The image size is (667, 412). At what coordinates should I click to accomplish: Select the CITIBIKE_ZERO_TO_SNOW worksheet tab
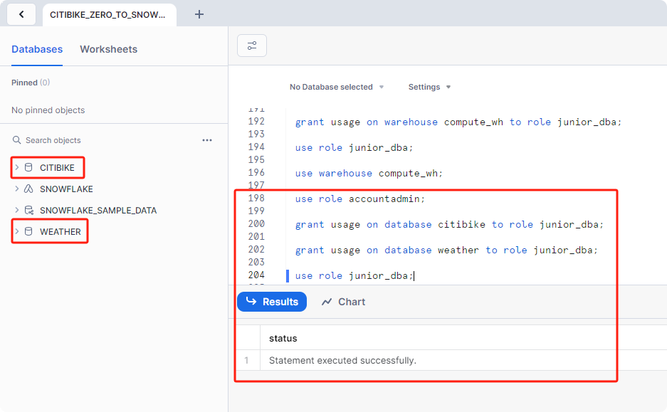[x=107, y=14]
